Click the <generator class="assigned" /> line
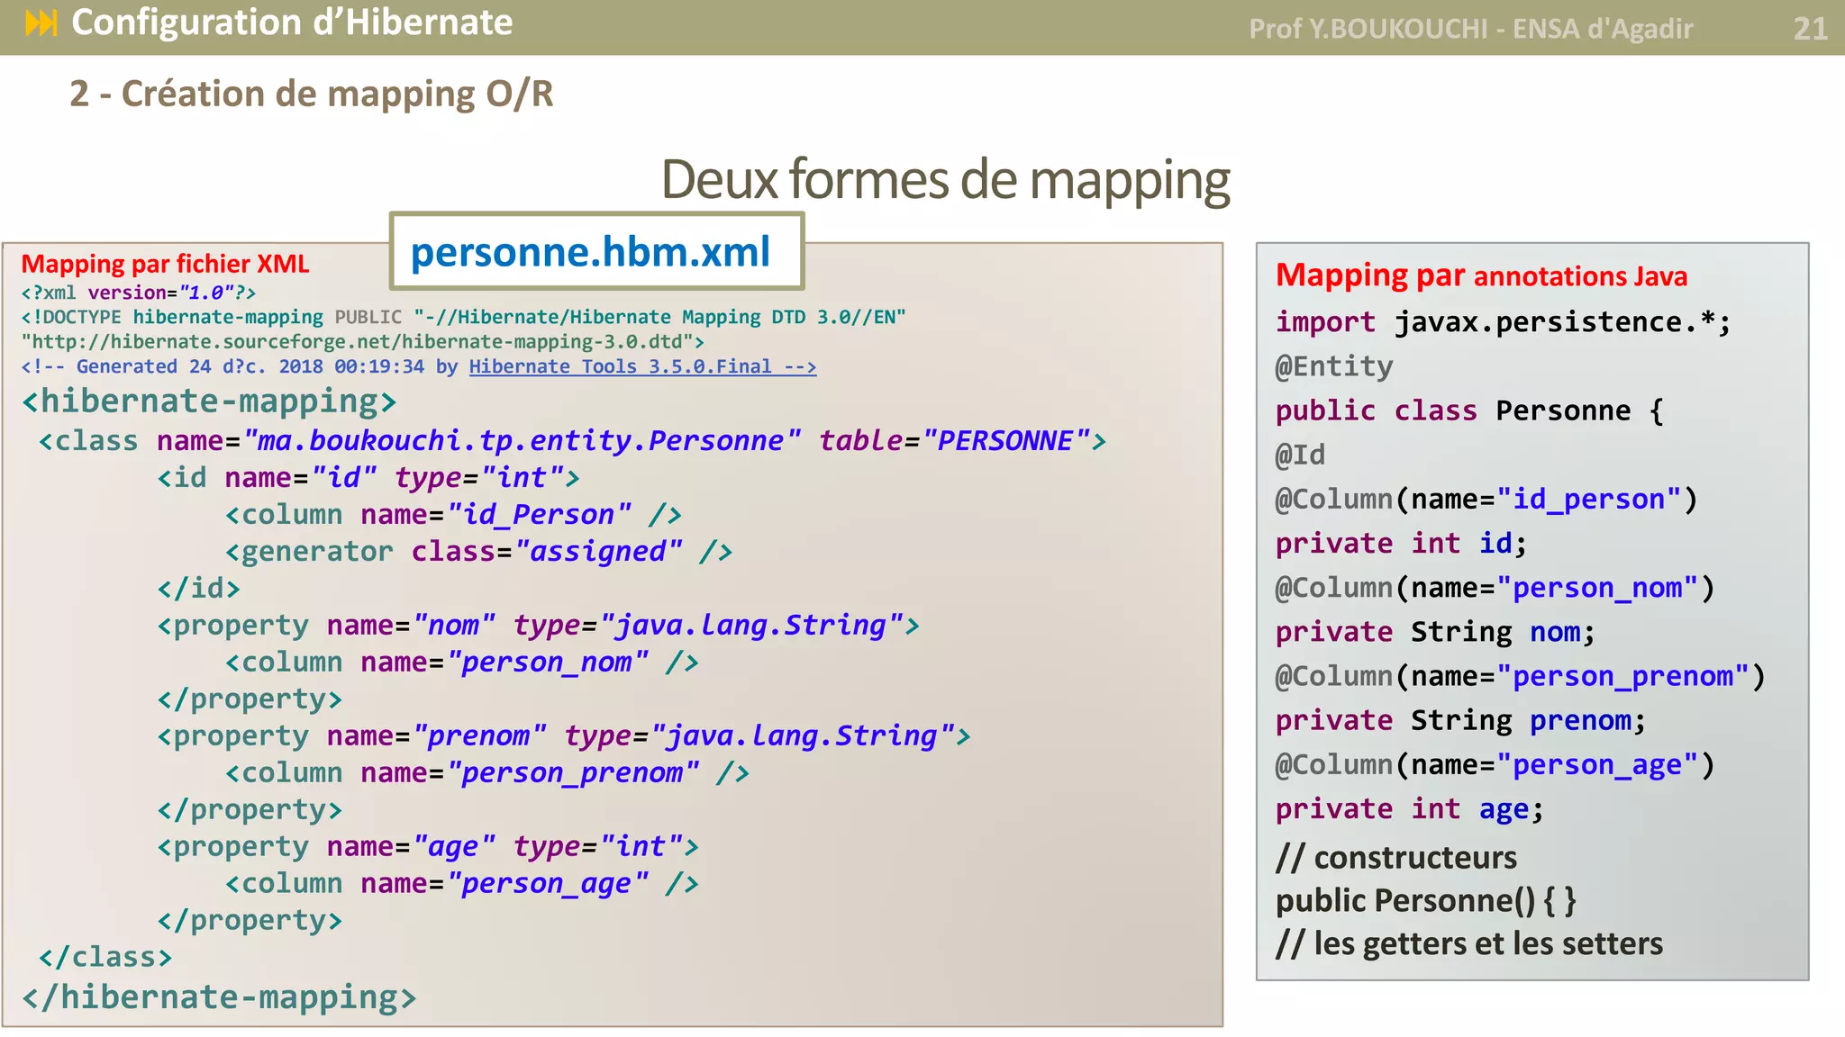The image size is (1845, 1037). 478,552
